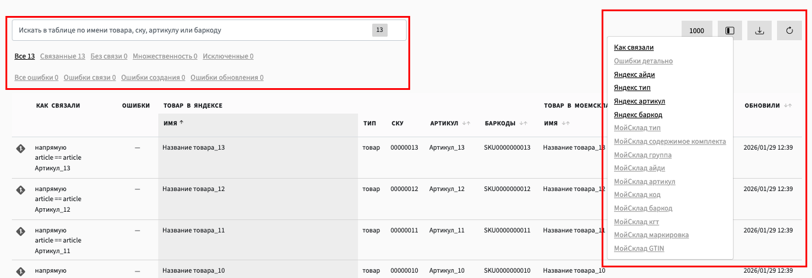Image resolution: width=812 pixels, height=278 pixels.
Task: Sort by Имя column arrow in Яндекс
Action: pyautogui.click(x=181, y=123)
